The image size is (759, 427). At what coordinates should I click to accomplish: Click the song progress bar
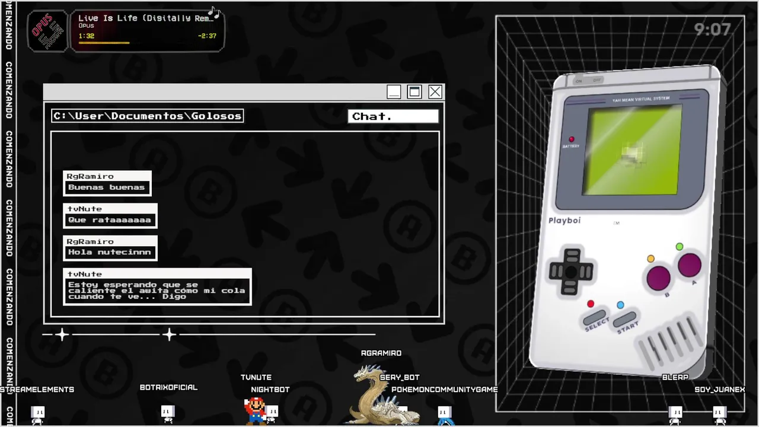click(x=147, y=43)
